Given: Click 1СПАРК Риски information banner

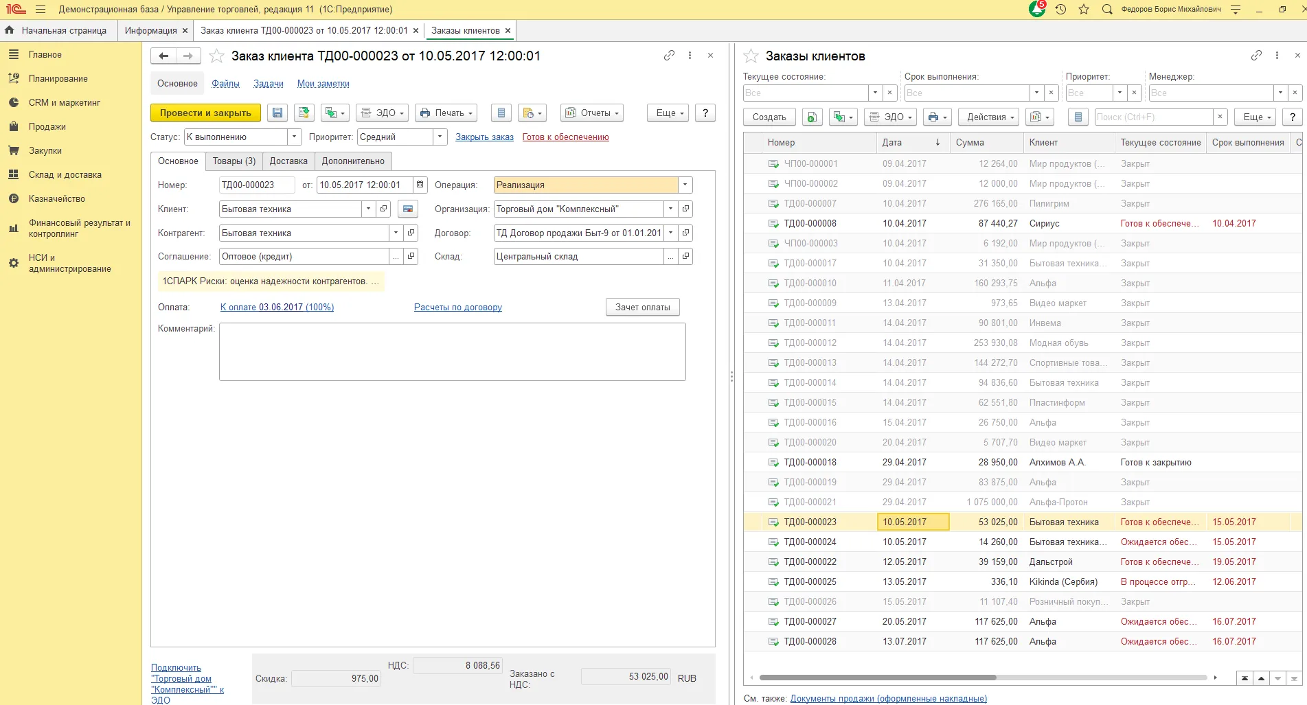Looking at the screenshot, I should click(x=271, y=281).
